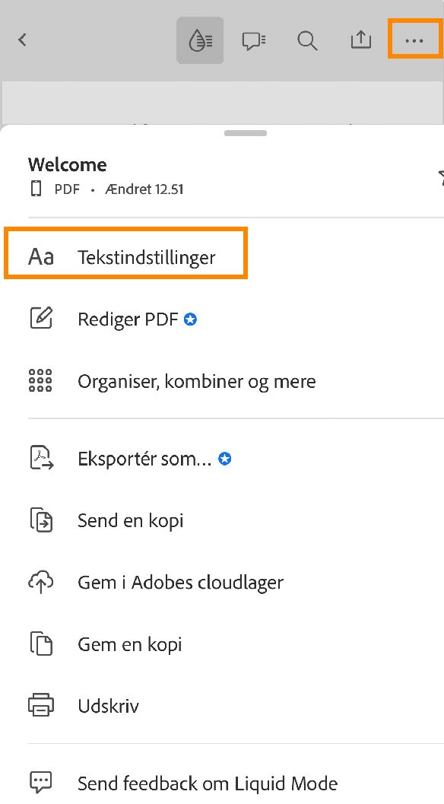Click the pencil icon beside Rediger PDF
444x804 pixels.
pyautogui.click(x=41, y=318)
